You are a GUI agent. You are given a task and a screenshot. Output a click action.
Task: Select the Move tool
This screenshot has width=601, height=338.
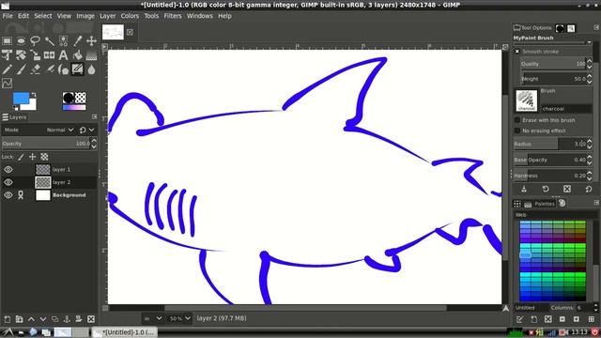coord(91,40)
